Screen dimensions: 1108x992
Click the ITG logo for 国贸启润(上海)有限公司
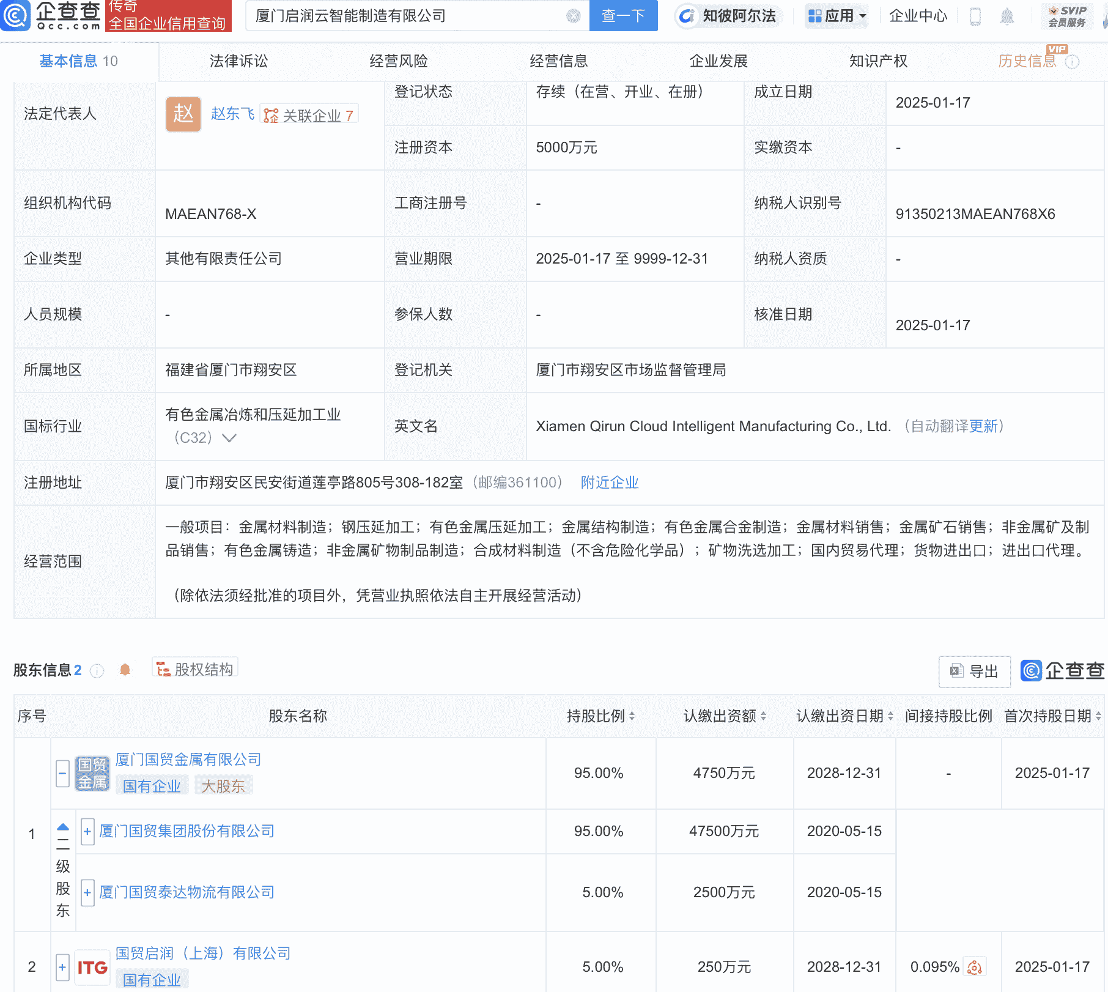92,968
